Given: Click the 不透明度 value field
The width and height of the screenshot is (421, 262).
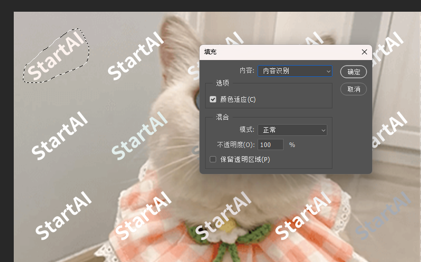Looking at the screenshot, I should click(x=270, y=145).
